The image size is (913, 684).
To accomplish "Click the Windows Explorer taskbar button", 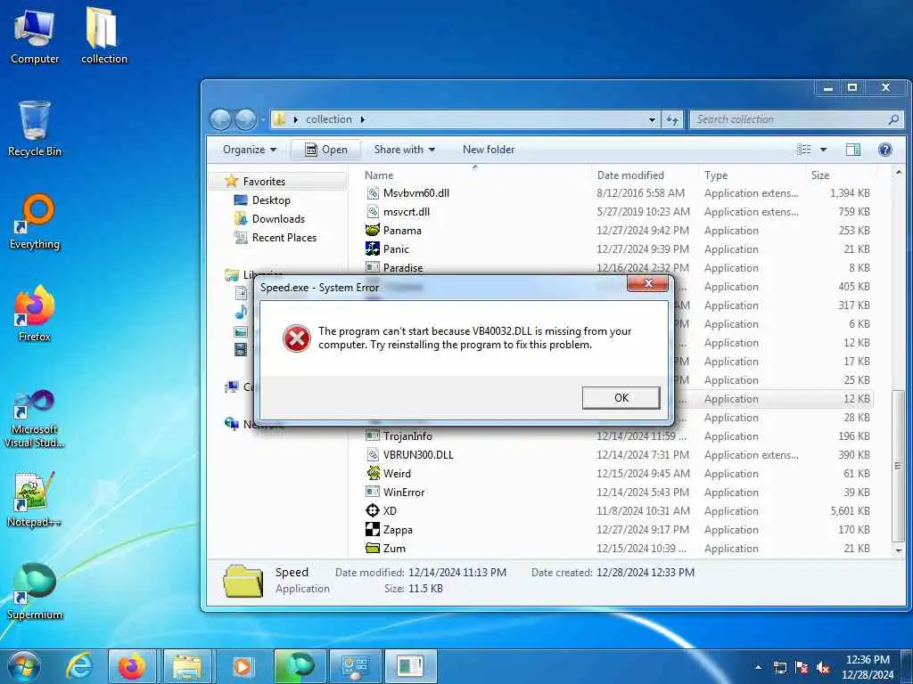I will pyautogui.click(x=187, y=666).
